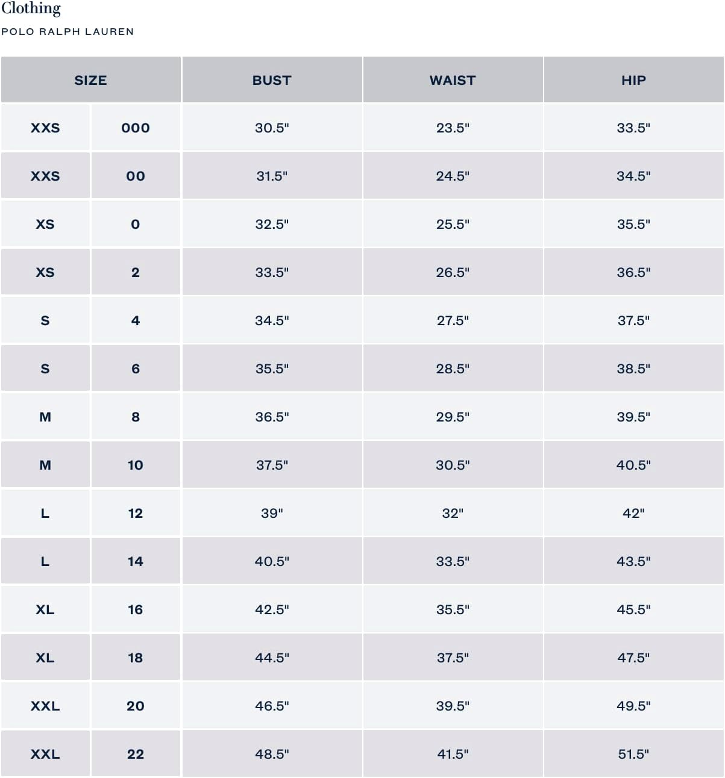Select bust value 32.5" for size 0
This screenshot has width=725, height=778.
point(272,224)
